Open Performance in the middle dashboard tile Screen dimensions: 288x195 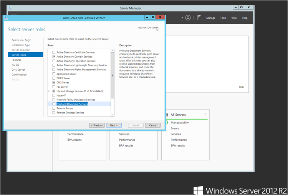tap(127, 140)
